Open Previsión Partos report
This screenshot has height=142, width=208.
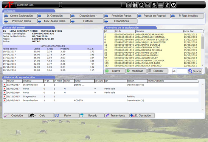[x=121, y=16]
